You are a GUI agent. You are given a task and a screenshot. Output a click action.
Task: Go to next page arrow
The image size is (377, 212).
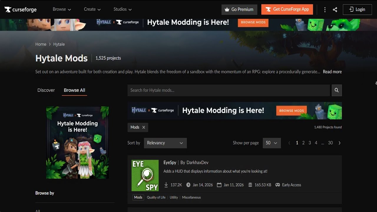coord(340,143)
